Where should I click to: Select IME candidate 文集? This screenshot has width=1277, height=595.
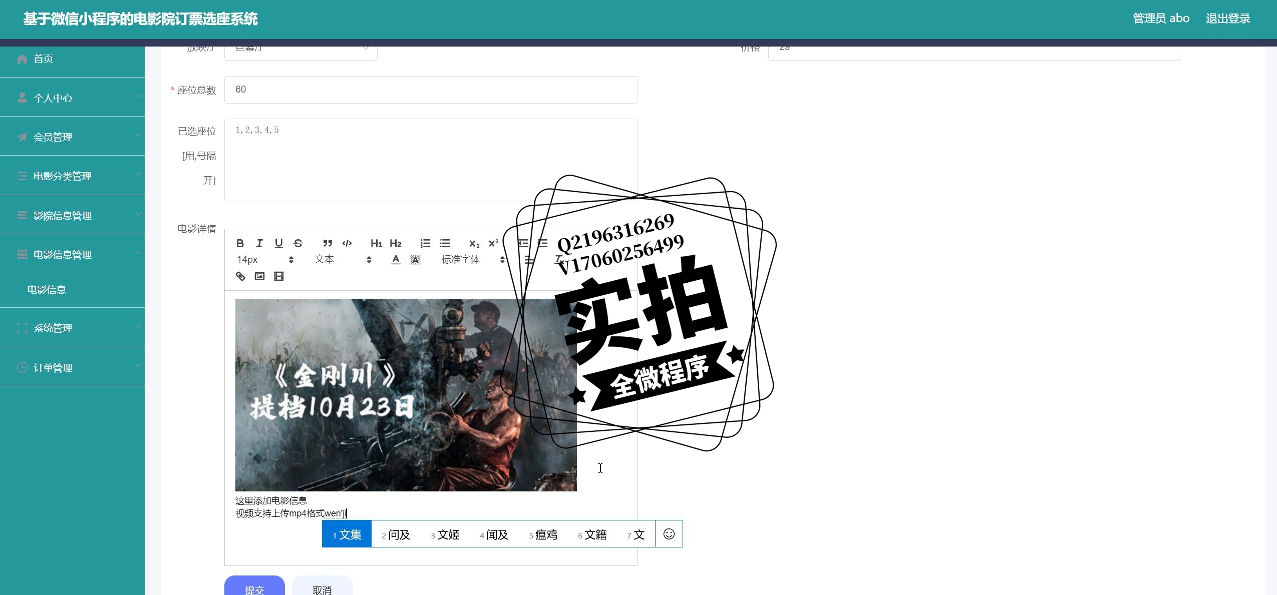pyautogui.click(x=347, y=534)
